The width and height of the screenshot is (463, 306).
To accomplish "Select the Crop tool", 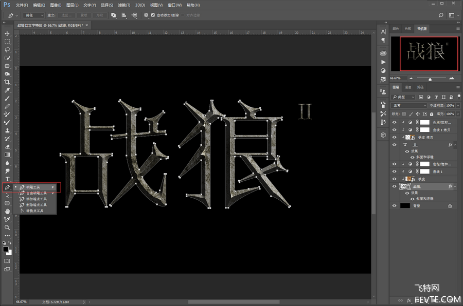I will click(x=7, y=82).
